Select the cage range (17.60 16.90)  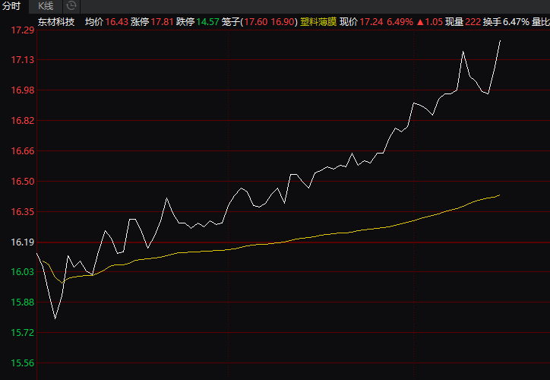(269, 22)
